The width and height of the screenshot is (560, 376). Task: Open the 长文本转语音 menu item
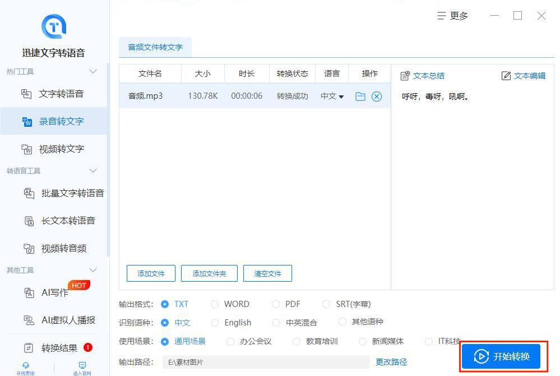pyautogui.click(x=54, y=221)
